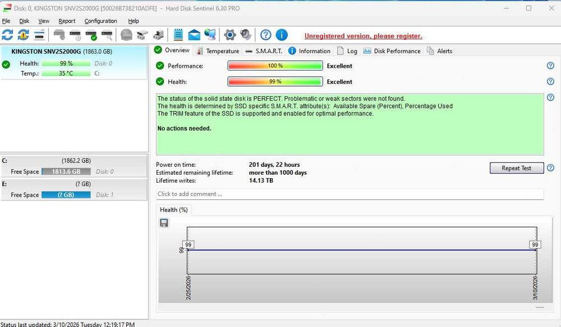Open the Configuration menu
Viewport: 561px width, 327px height.
coord(101,21)
